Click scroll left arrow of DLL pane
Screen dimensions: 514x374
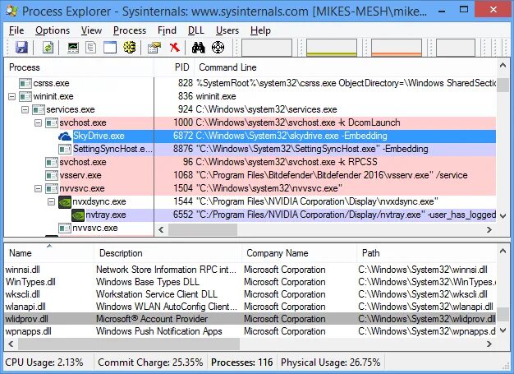point(11,344)
